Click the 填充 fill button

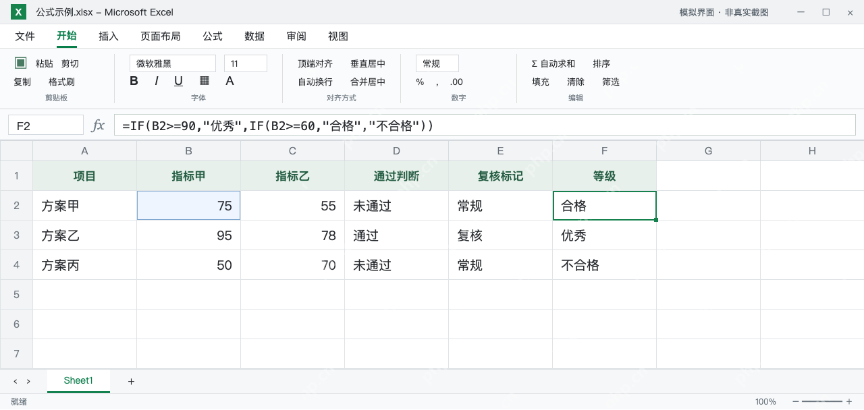pyautogui.click(x=541, y=82)
